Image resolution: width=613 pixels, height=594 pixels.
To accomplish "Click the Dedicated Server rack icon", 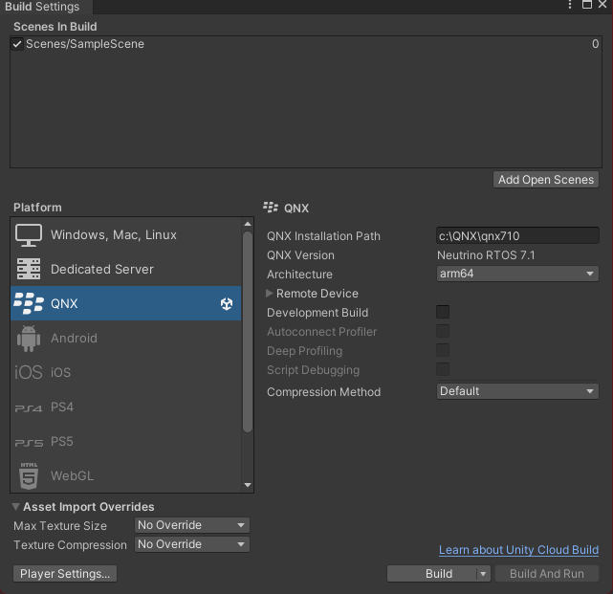I will pos(29,269).
